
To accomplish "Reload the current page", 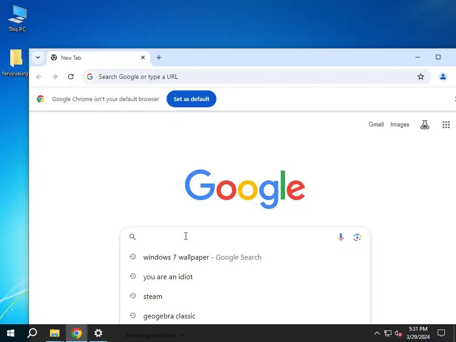I will [x=71, y=77].
